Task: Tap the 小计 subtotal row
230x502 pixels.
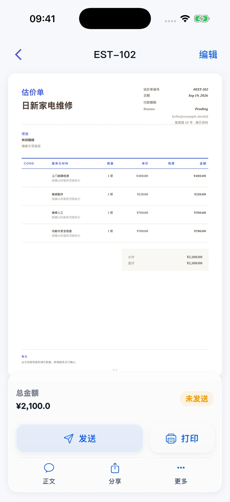Action: pyautogui.click(x=165, y=257)
